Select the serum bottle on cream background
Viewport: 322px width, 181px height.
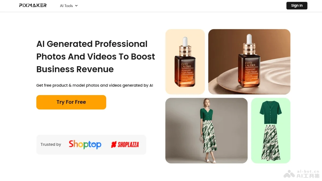[x=185, y=62]
